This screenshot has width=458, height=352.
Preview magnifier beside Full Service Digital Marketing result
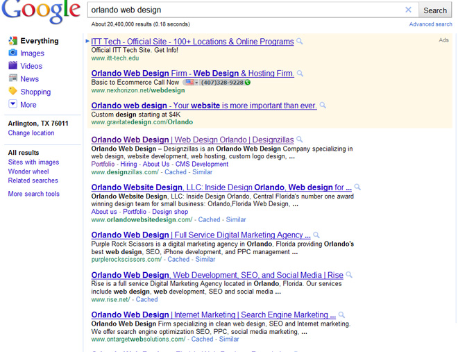316,235
